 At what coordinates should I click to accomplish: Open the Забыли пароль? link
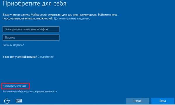point(13,45)
